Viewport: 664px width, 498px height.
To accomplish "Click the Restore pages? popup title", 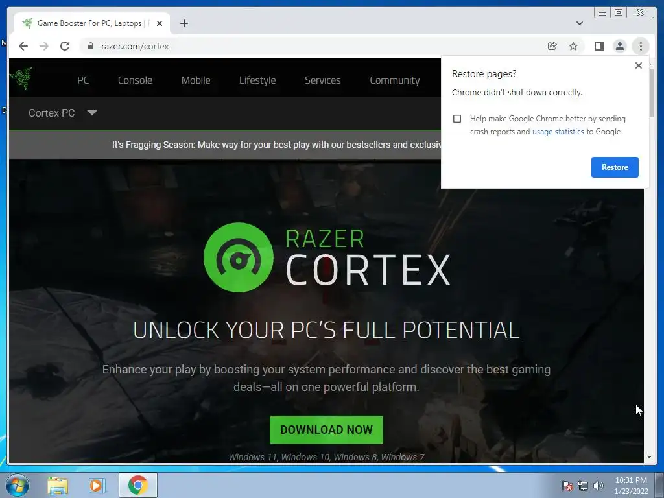I will pos(484,74).
